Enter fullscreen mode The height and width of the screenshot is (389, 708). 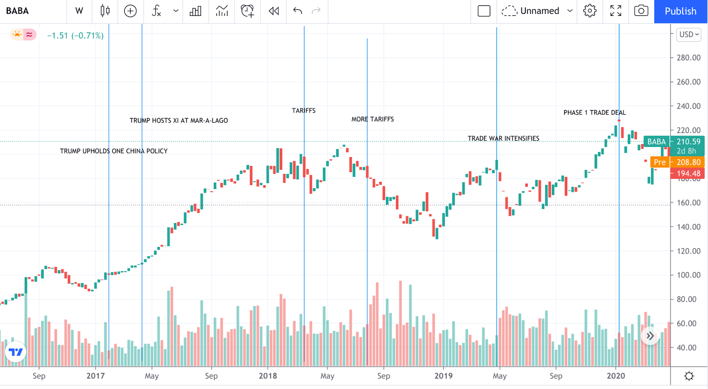click(x=616, y=11)
